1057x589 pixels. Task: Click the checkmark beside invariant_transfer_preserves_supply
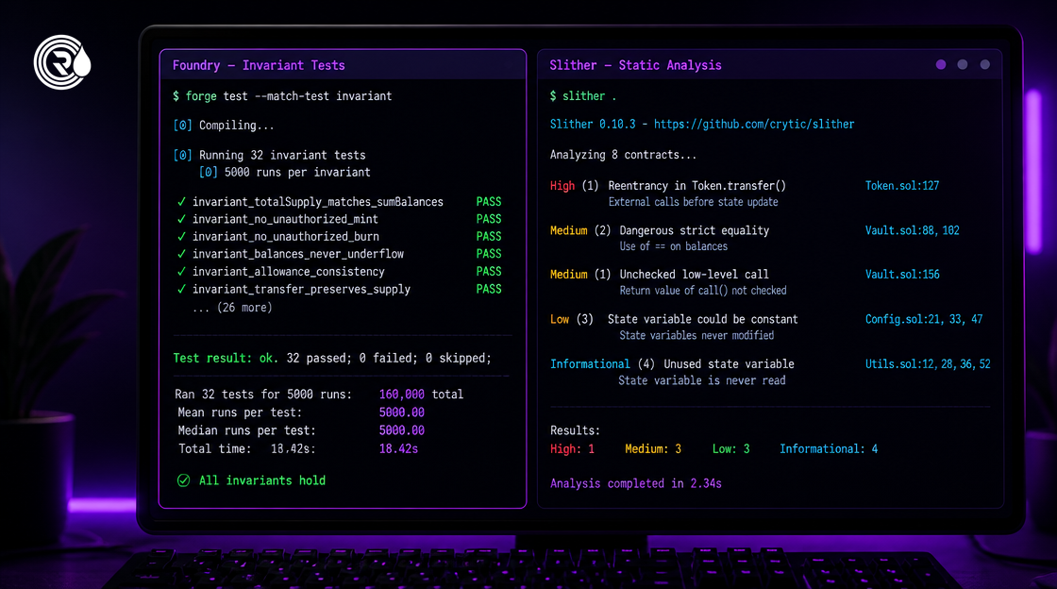181,289
